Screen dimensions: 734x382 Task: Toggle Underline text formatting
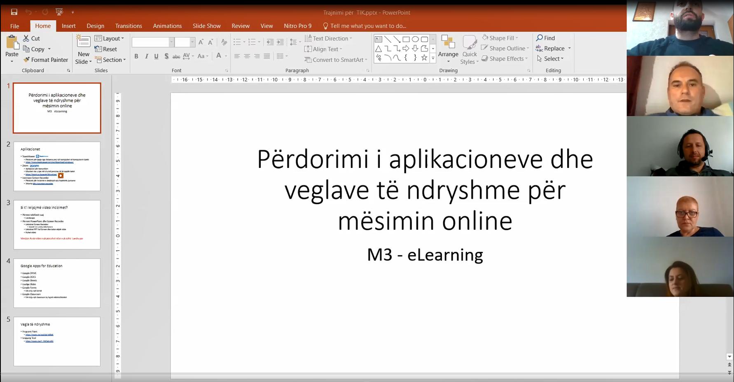point(156,56)
